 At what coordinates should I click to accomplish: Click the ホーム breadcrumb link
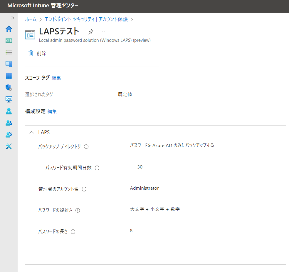(x=31, y=19)
